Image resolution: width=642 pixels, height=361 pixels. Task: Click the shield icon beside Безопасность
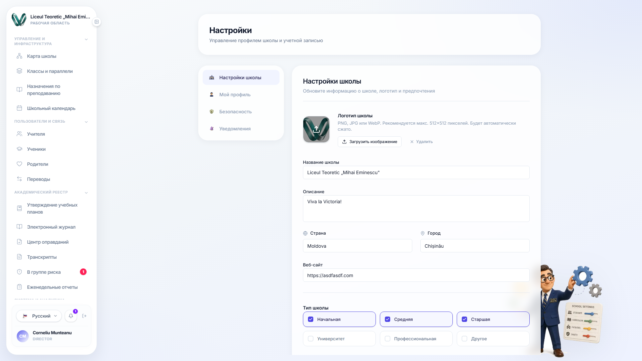tap(212, 112)
